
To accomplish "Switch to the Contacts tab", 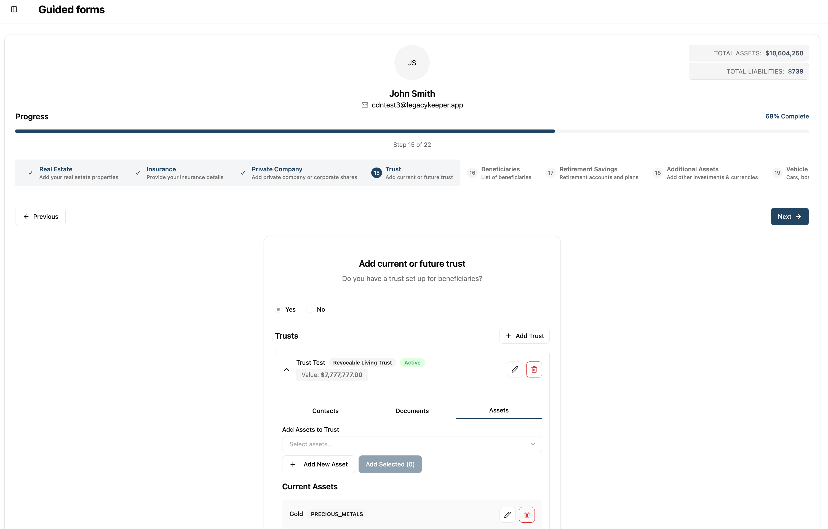I will point(325,411).
